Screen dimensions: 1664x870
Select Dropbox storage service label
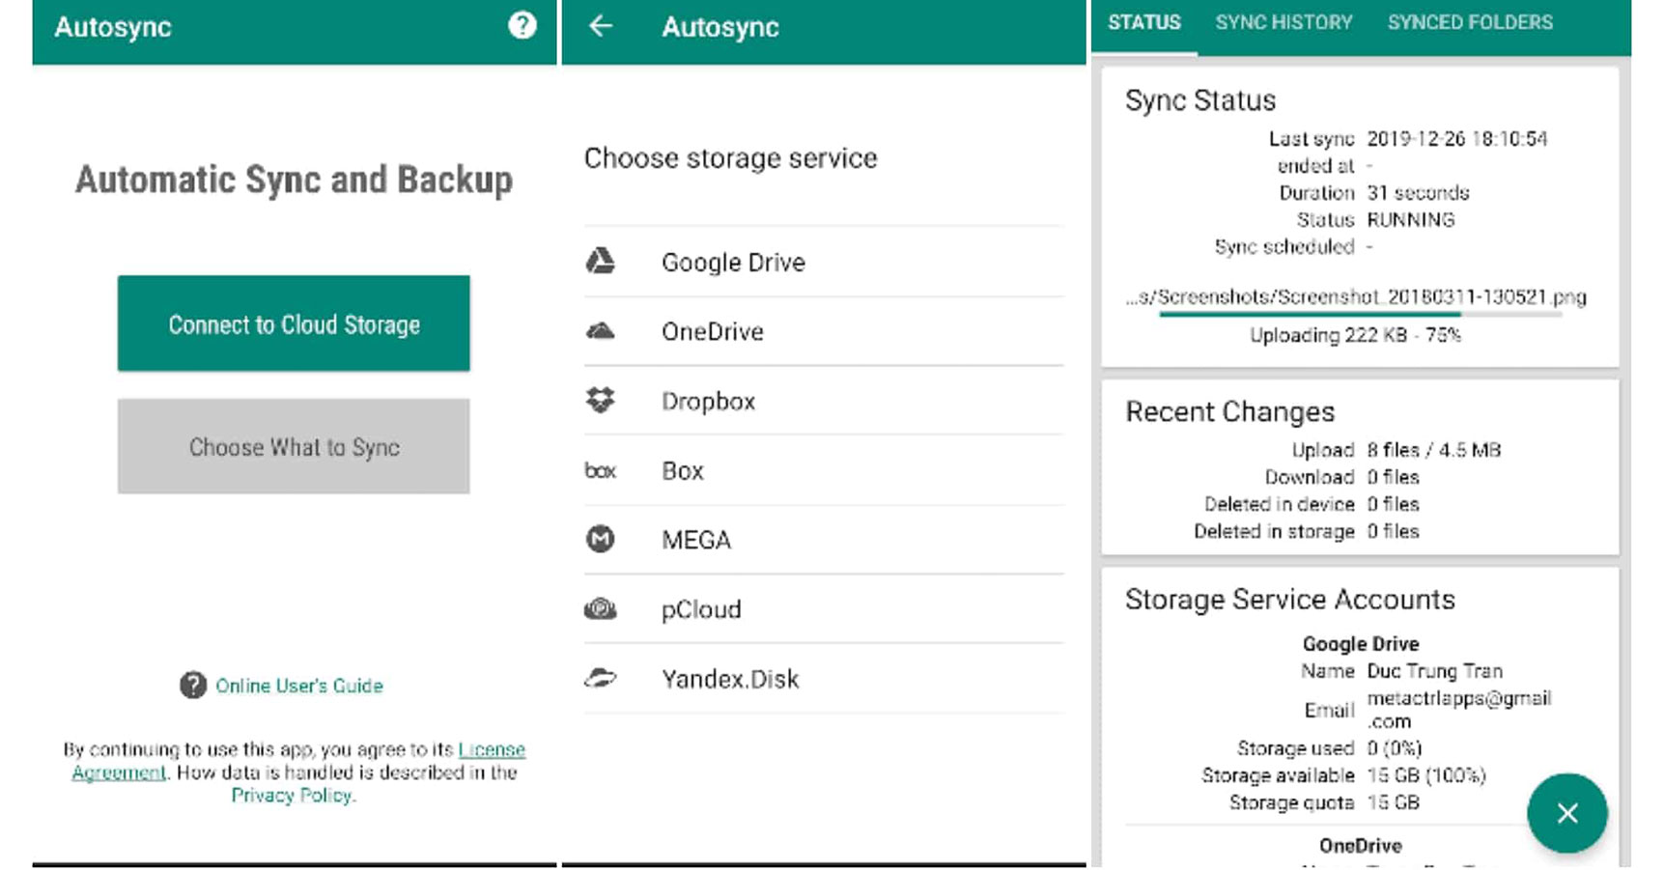(x=708, y=401)
